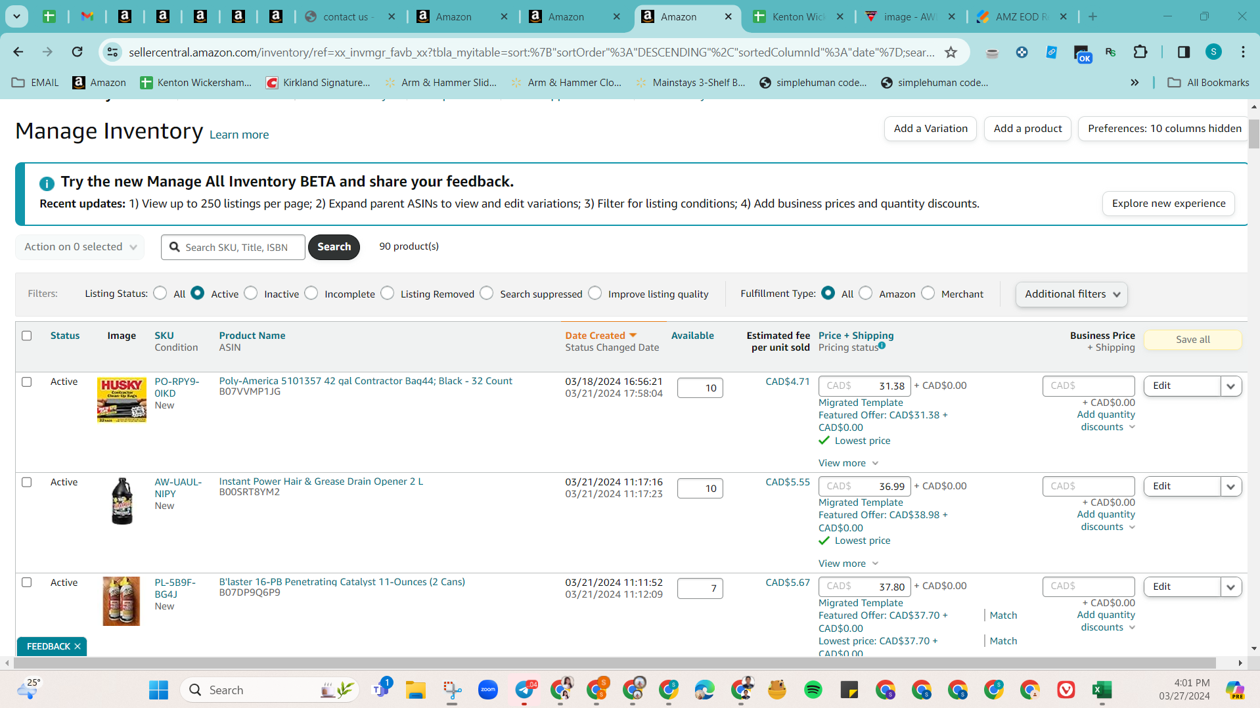
Task: Open Excel from the taskbar
Action: pyautogui.click(x=1102, y=690)
